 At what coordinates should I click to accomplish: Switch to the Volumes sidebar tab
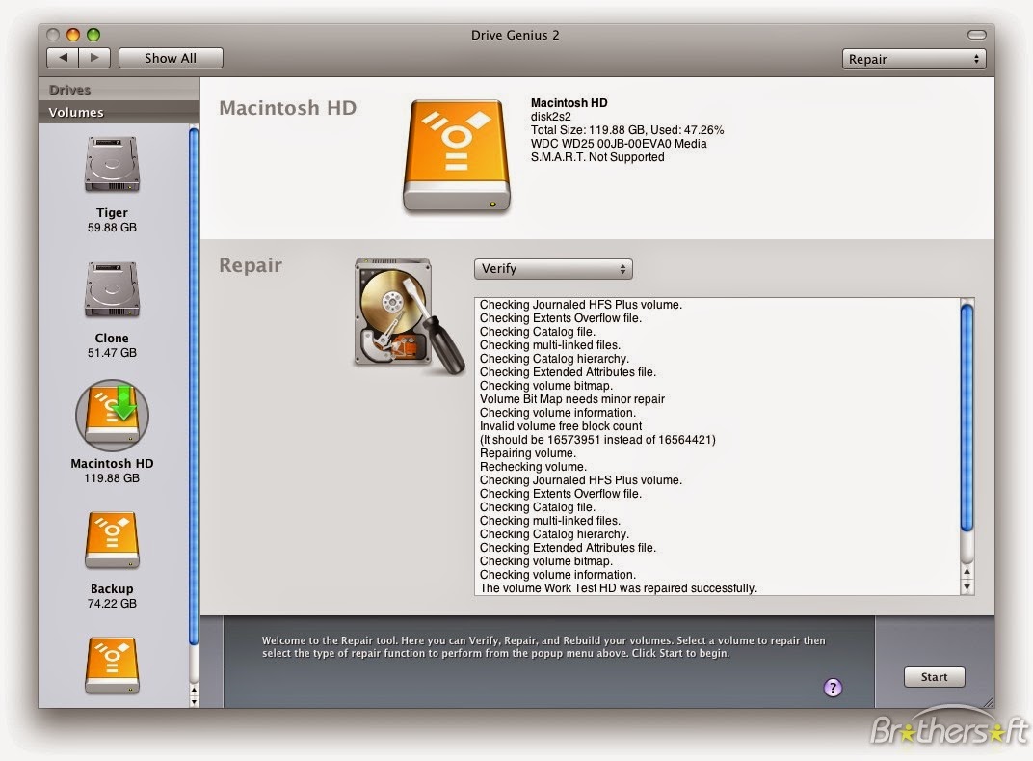[119, 112]
